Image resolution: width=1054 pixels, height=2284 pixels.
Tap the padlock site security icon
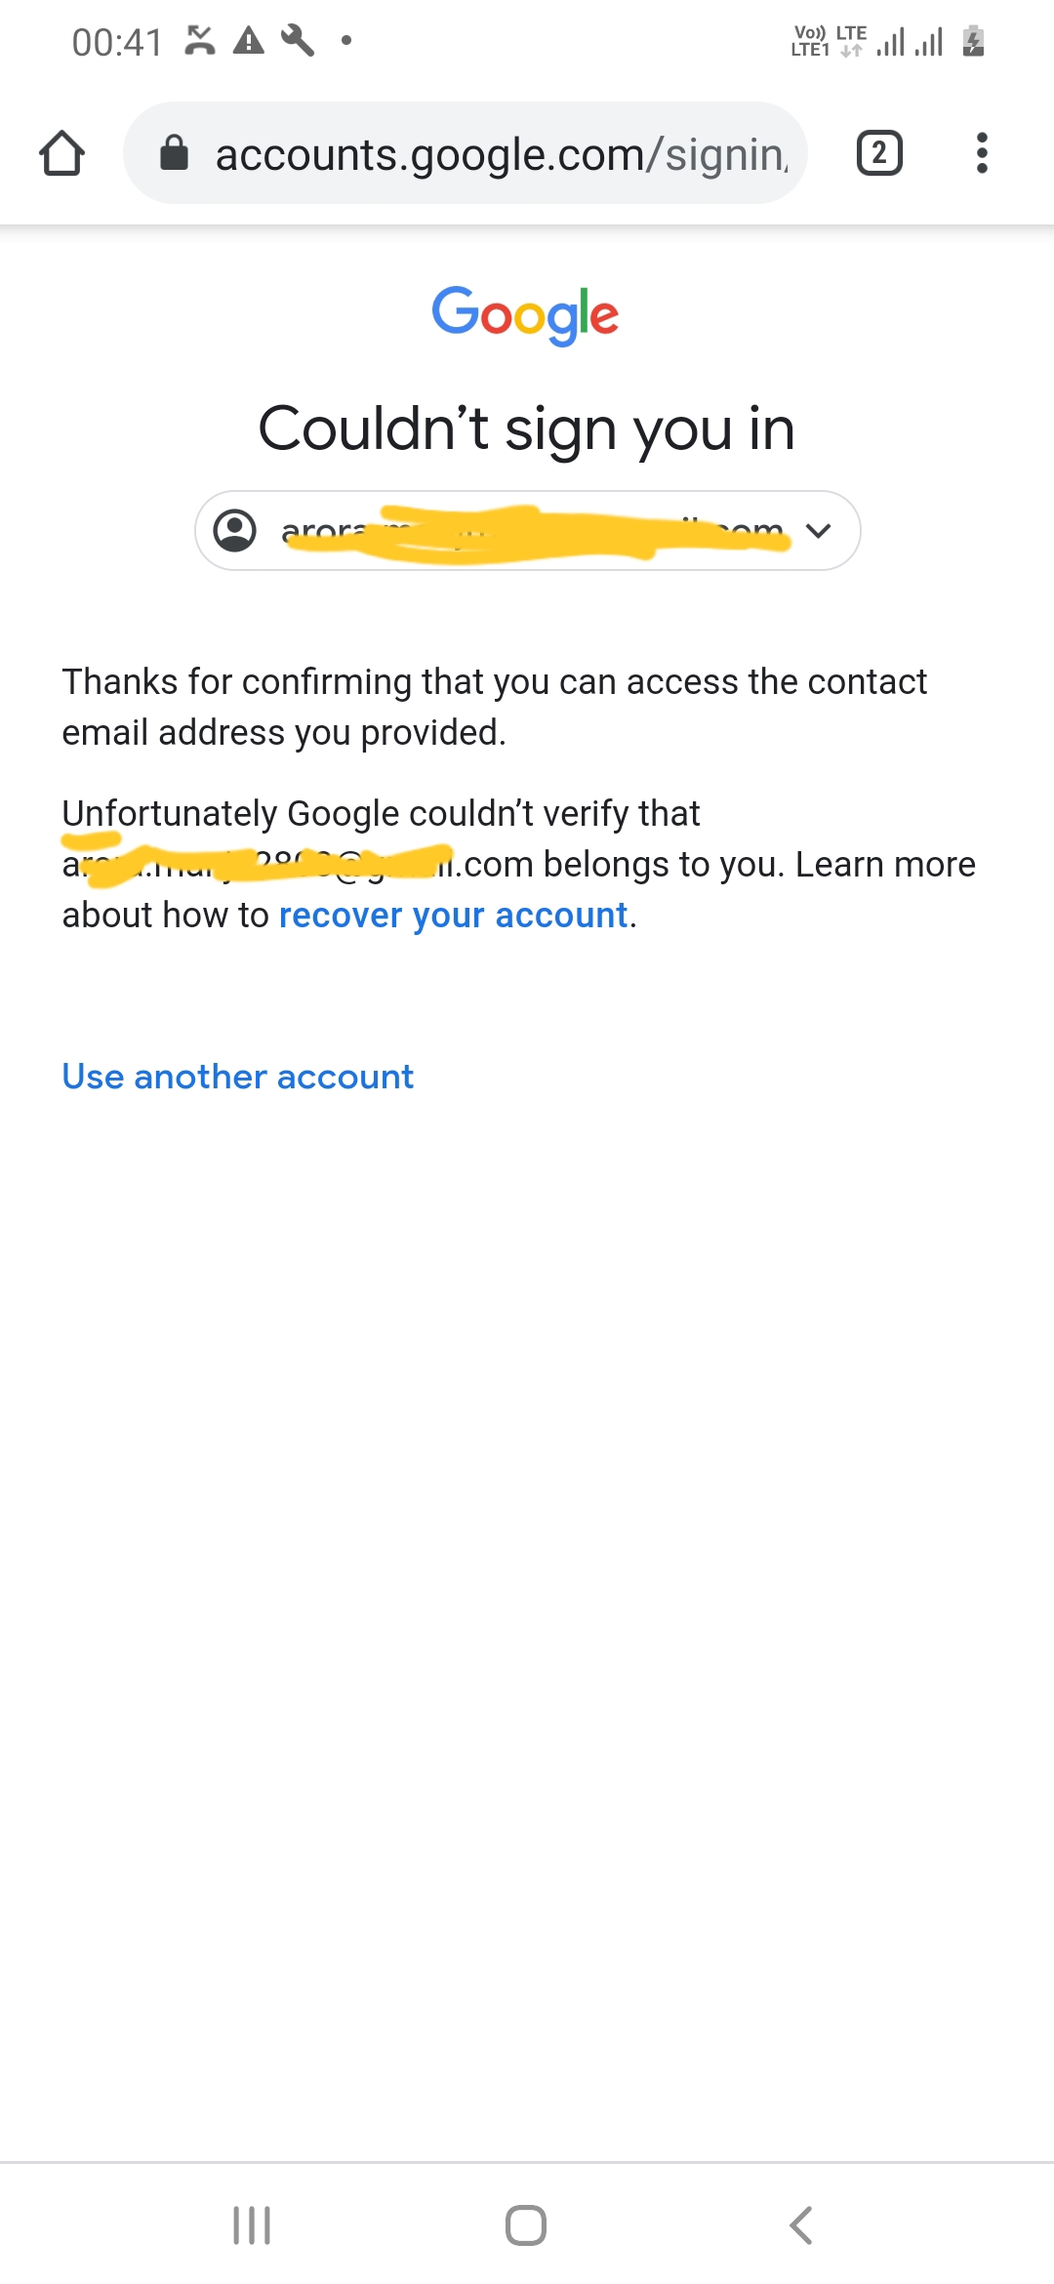click(174, 153)
